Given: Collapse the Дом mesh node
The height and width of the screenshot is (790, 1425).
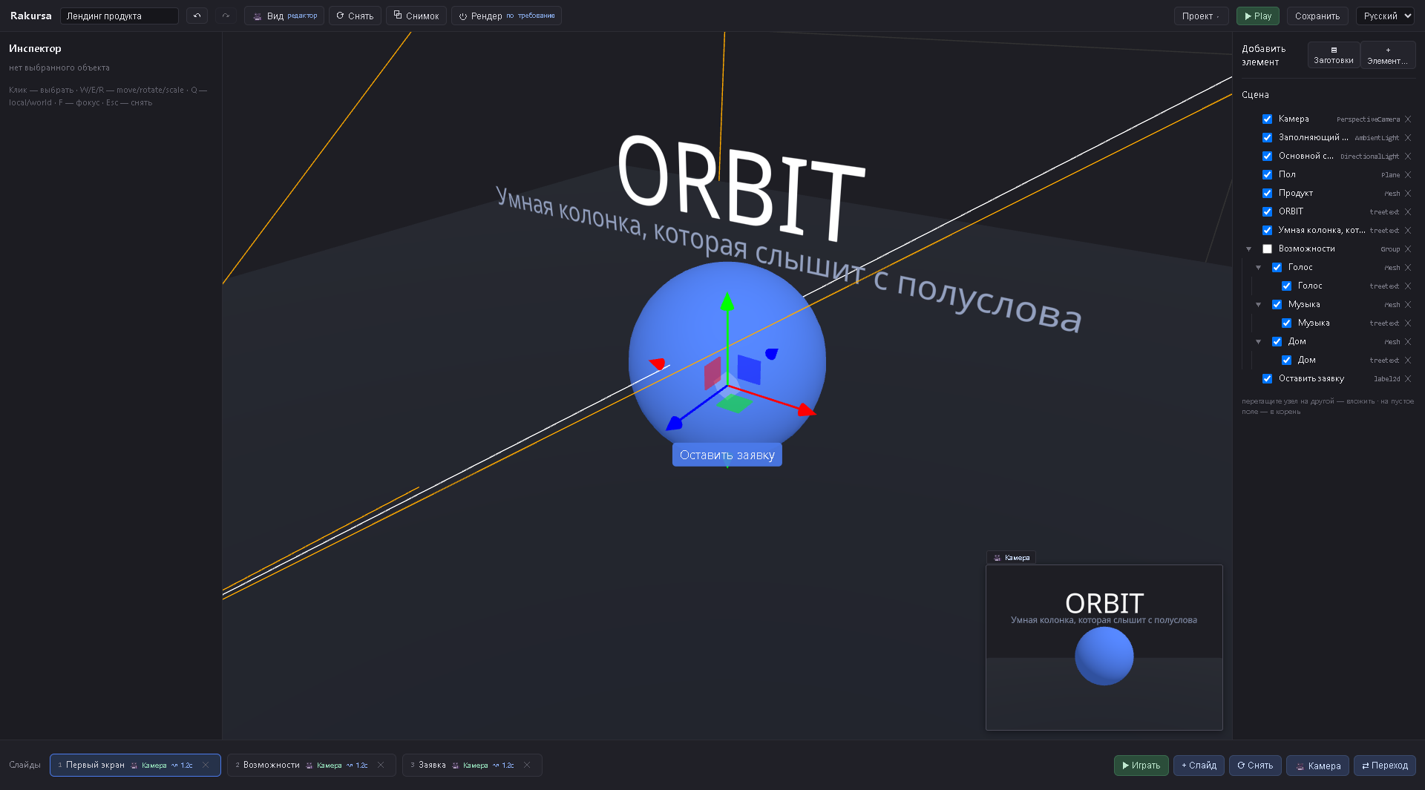Looking at the screenshot, I should click(x=1258, y=342).
